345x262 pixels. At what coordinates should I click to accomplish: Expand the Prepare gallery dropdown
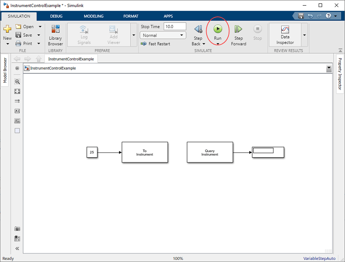pos(134,35)
